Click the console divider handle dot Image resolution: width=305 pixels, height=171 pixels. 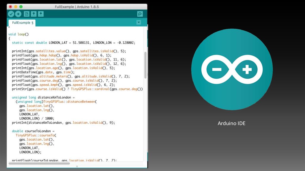(x=77, y=167)
